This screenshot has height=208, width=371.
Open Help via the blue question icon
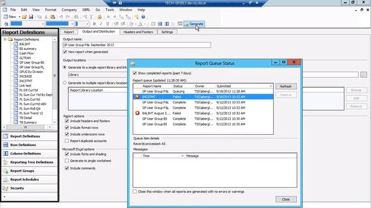click(x=143, y=17)
